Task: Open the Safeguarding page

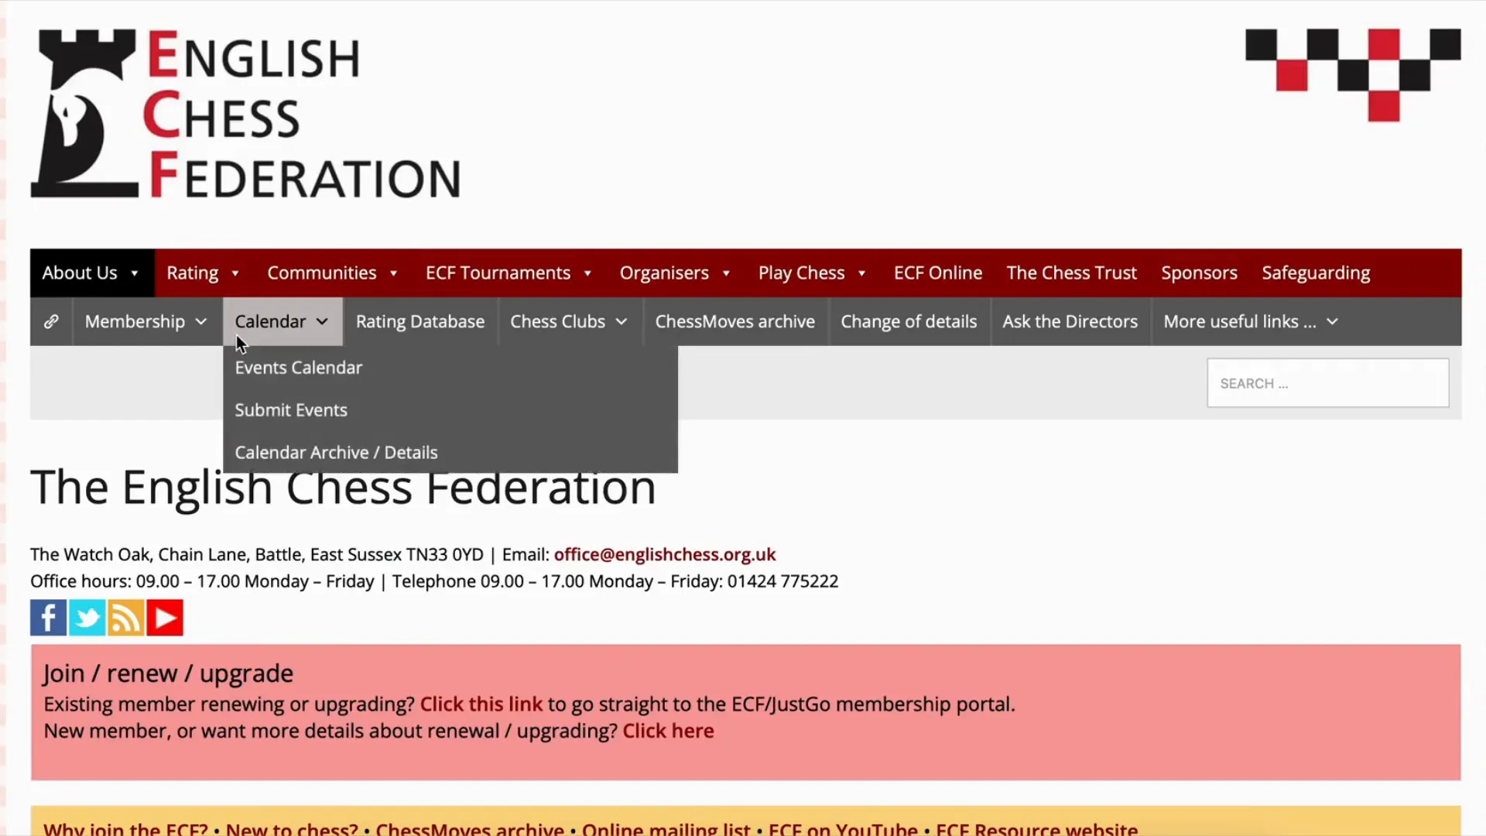Action: [x=1316, y=272]
